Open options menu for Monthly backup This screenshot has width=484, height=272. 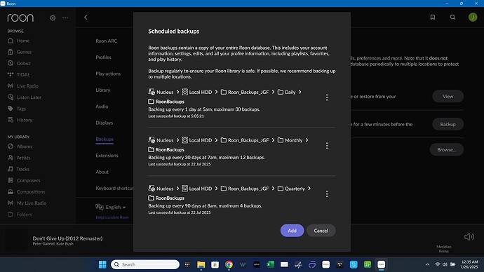327,146
